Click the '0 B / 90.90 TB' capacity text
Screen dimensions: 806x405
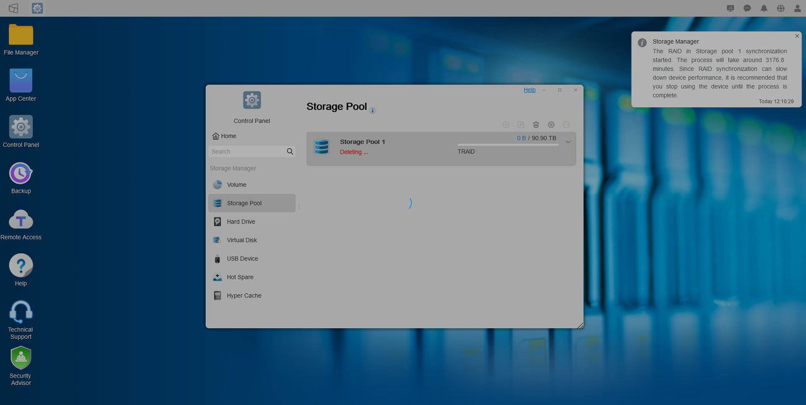[x=536, y=138]
